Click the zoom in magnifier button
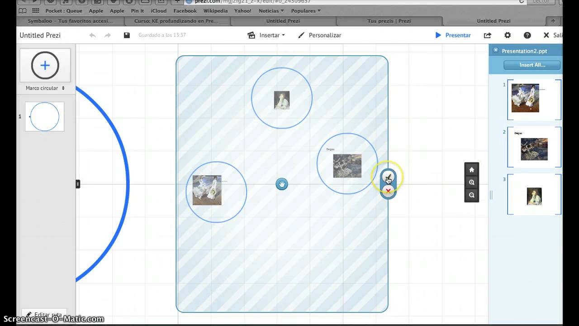579x326 pixels. click(x=471, y=182)
